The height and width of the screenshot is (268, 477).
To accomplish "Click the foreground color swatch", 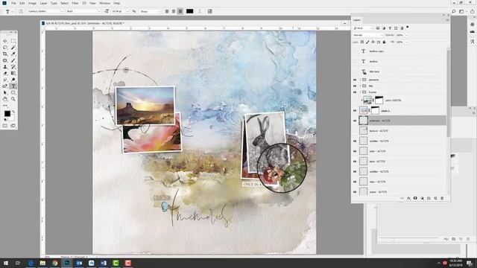I will pyautogui.click(x=7, y=114).
